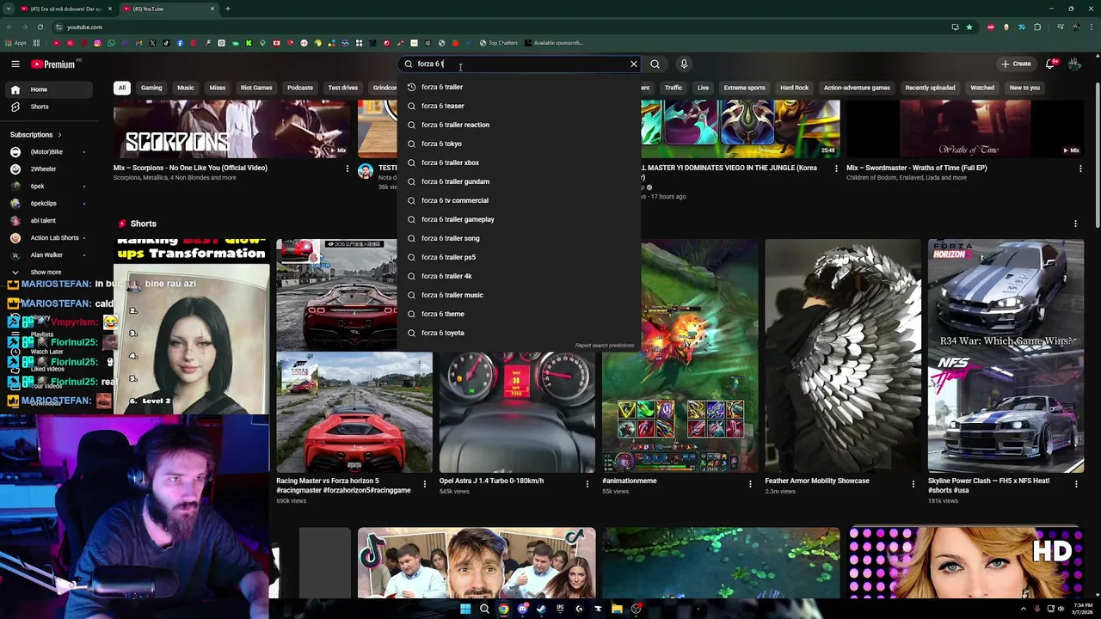
Task: Open the Alan Walker channel subscription
Action: coord(46,255)
